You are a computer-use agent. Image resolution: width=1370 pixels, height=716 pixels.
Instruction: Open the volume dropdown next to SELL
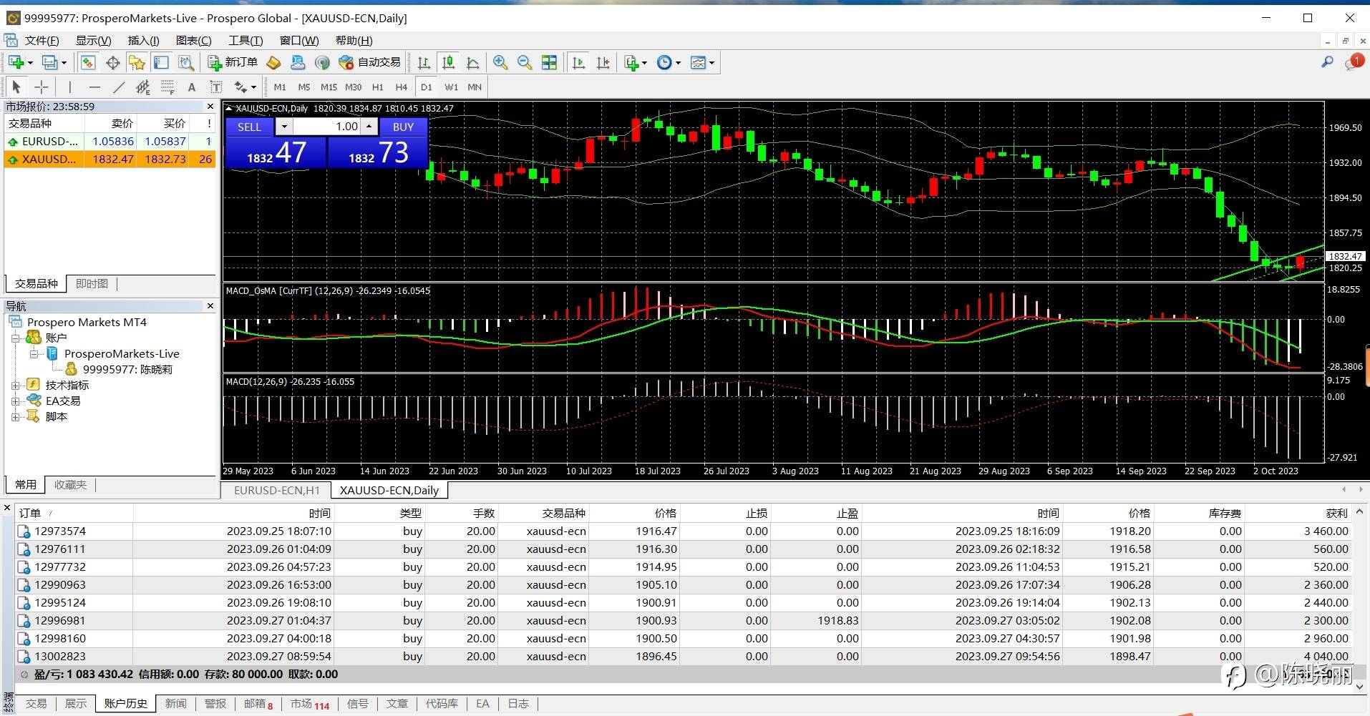[x=284, y=127]
